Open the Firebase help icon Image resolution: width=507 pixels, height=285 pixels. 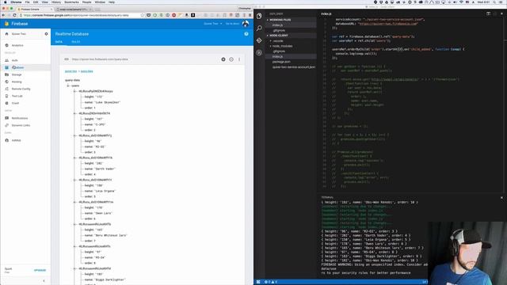[x=246, y=33]
